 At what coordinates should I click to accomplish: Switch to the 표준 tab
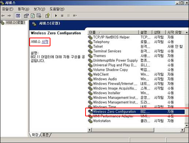(x=45, y=135)
